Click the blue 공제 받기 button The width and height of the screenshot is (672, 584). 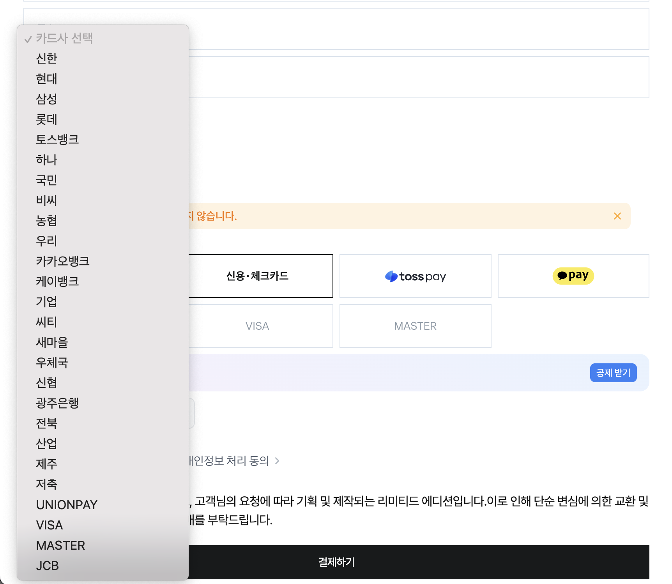click(614, 373)
